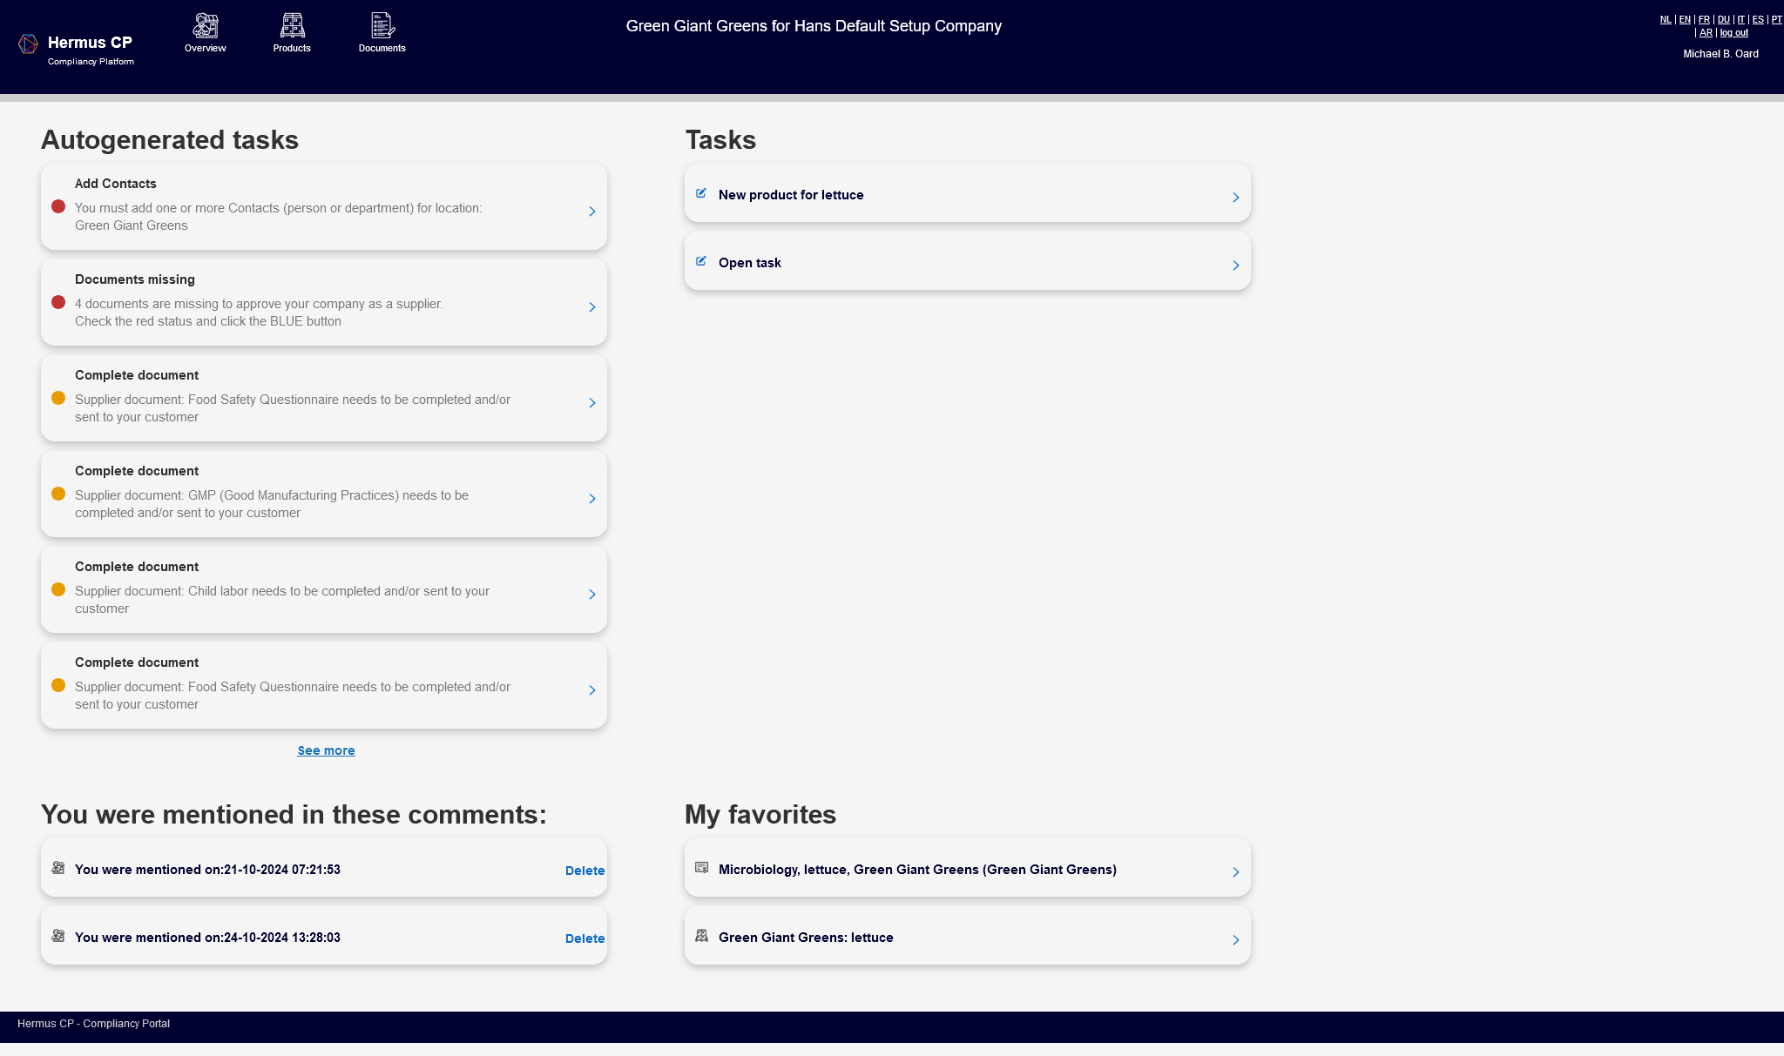
Task: Switch language to NL
Action: click(x=1666, y=19)
